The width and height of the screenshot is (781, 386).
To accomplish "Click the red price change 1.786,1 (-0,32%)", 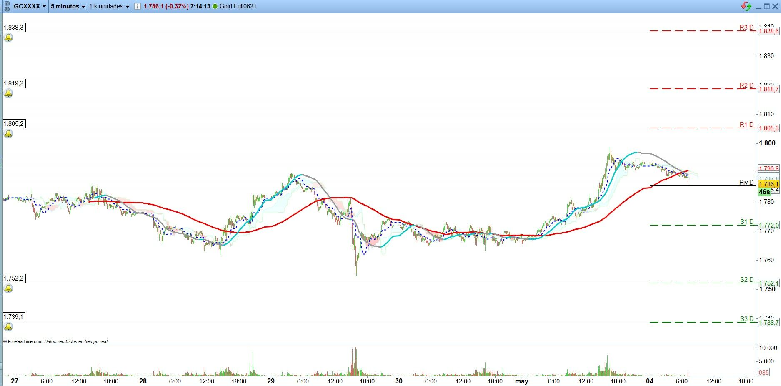I will 166,6.
